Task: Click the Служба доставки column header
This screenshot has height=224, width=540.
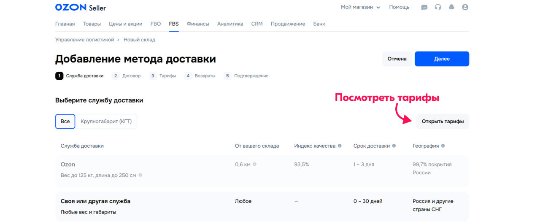Action: (82, 146)
